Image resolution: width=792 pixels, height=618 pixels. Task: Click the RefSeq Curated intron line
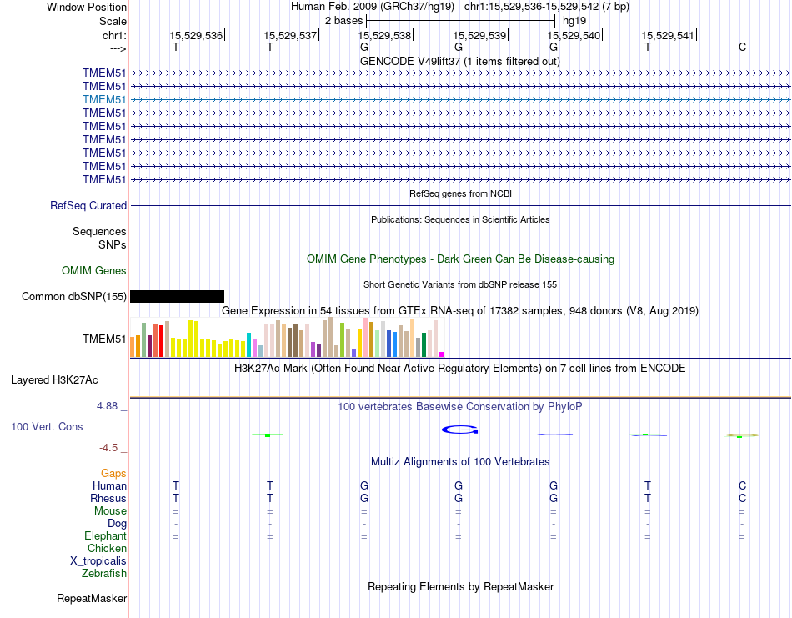pos(460,206)
